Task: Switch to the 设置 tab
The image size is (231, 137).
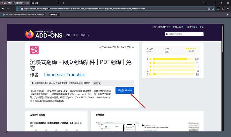Action: click(46, 3)
